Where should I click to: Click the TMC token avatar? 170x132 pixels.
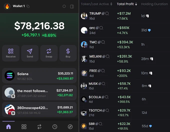pos(84,44)
